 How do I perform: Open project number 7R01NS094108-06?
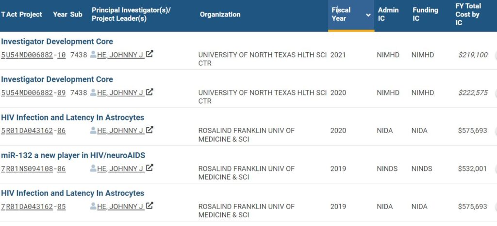pyautogui.click(x=33, y=168)
